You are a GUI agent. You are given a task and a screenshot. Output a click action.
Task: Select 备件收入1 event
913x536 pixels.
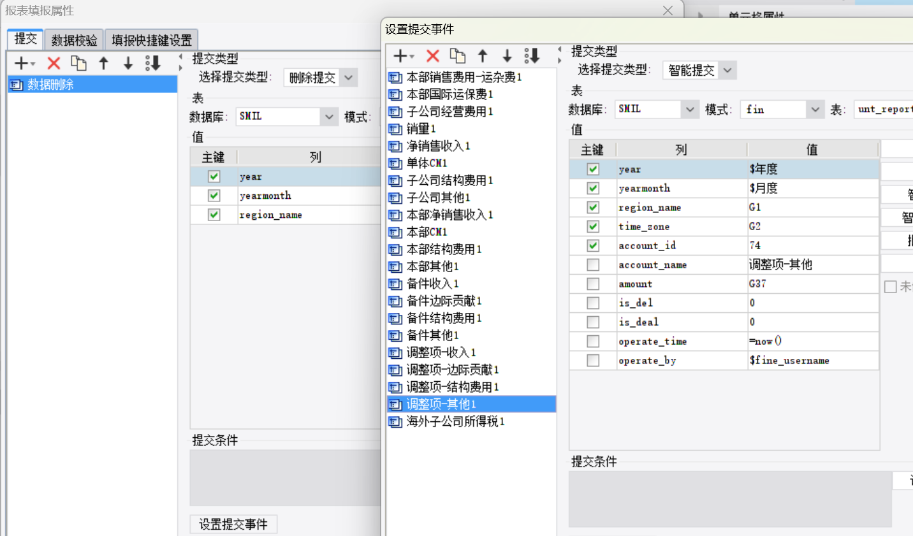click(471, 284)
